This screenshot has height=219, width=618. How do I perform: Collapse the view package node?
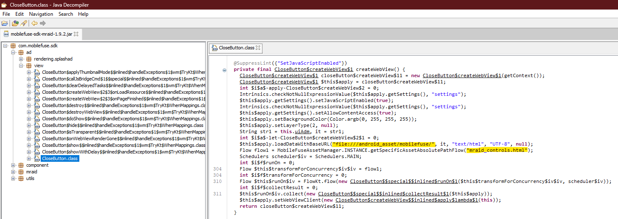(21, 66)
